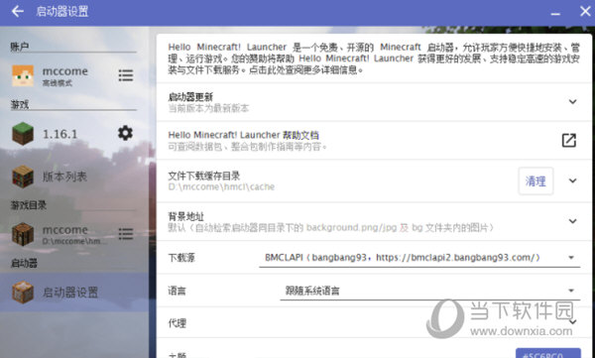Click the 清理 cache button
Viewport: 595px width, 358px height.
[x=535, y=181]
